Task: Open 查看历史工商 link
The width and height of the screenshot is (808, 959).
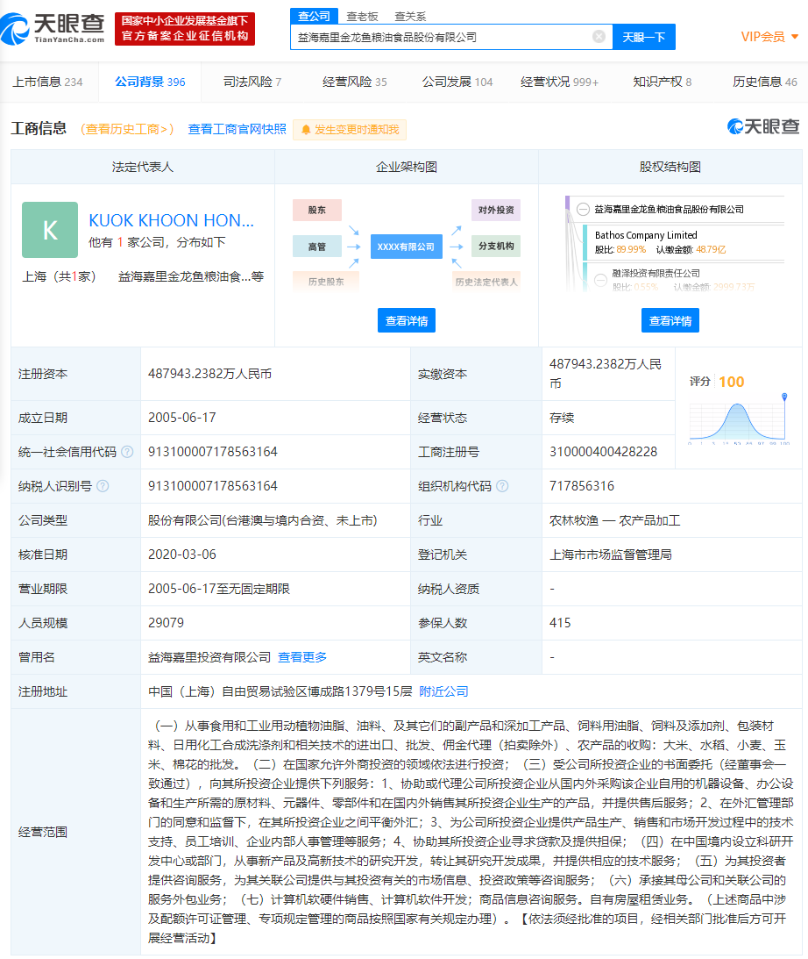Action: (127, 129)
